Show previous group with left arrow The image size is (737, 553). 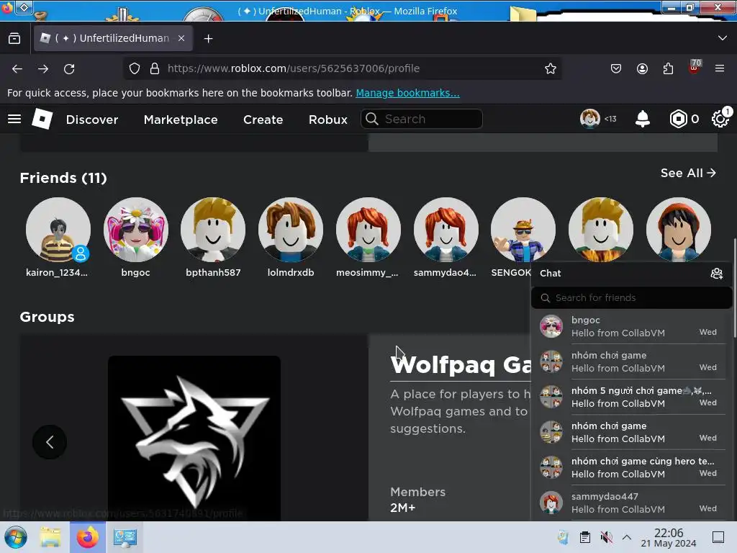pos(50,442)
